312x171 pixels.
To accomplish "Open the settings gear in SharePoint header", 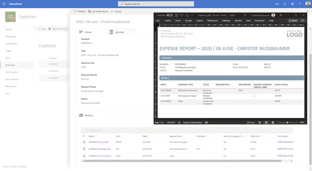I will 292,4.
